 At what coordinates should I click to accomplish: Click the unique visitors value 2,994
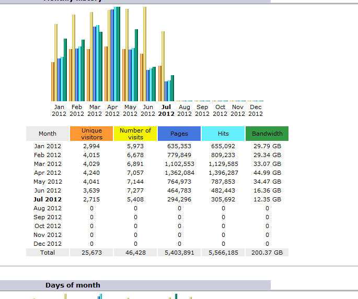(91, 146)
